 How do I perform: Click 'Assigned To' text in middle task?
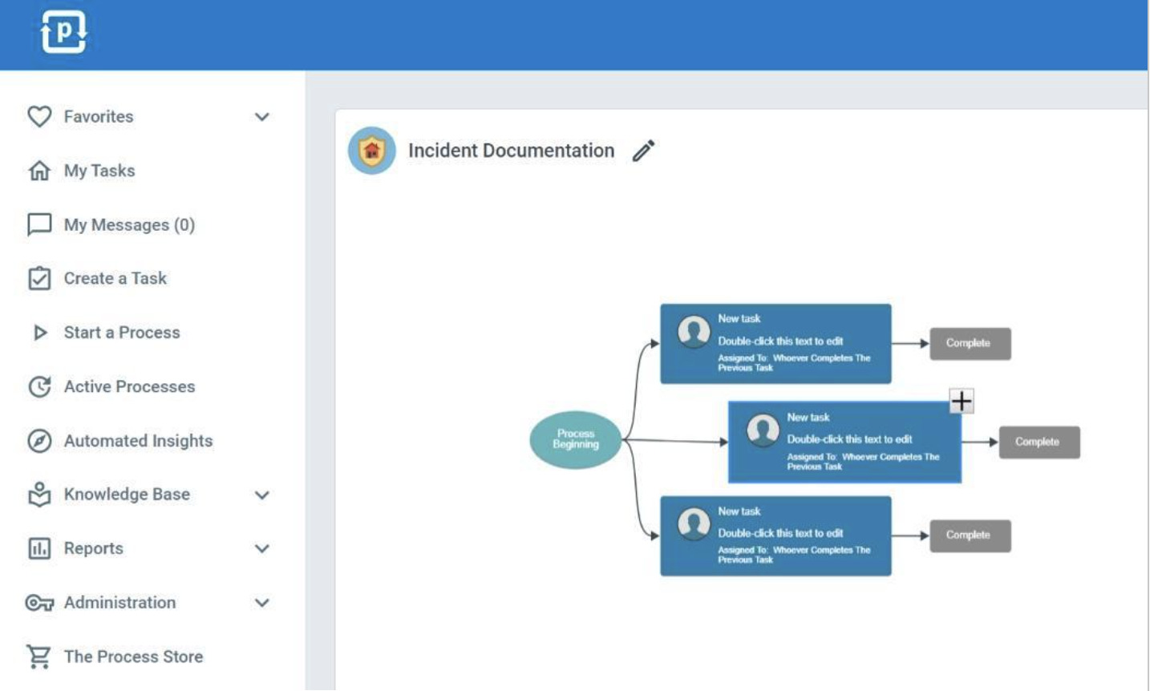point(863,462)
